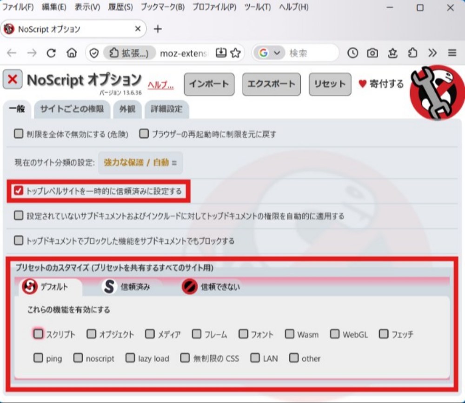The height and width of the screenshot is (403, 465).
Task: Go to the home page icon
Action: pyautogui.click(x=72, y=53)
